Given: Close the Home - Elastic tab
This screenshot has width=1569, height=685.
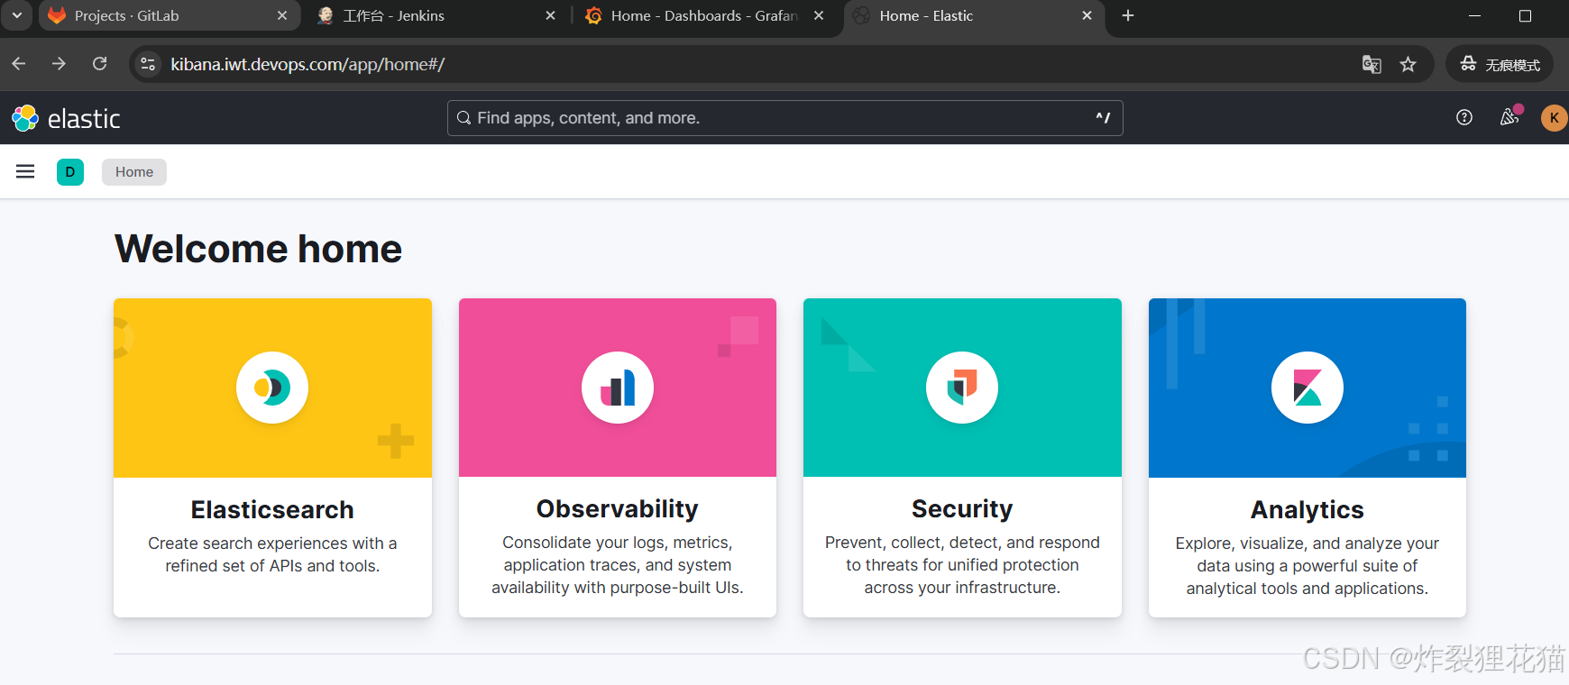Looking at the screenshot, I should (1087, 15).
